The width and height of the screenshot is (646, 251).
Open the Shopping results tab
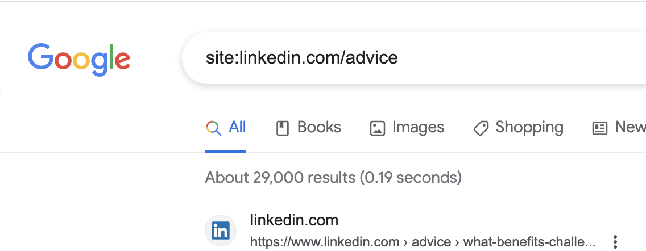[529, 127]
